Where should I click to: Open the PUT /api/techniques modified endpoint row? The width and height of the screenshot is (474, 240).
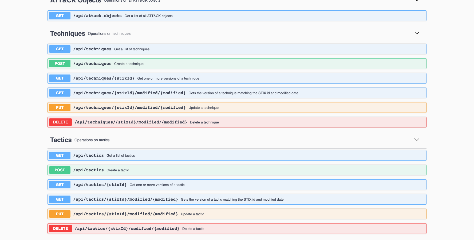[237, 107]
